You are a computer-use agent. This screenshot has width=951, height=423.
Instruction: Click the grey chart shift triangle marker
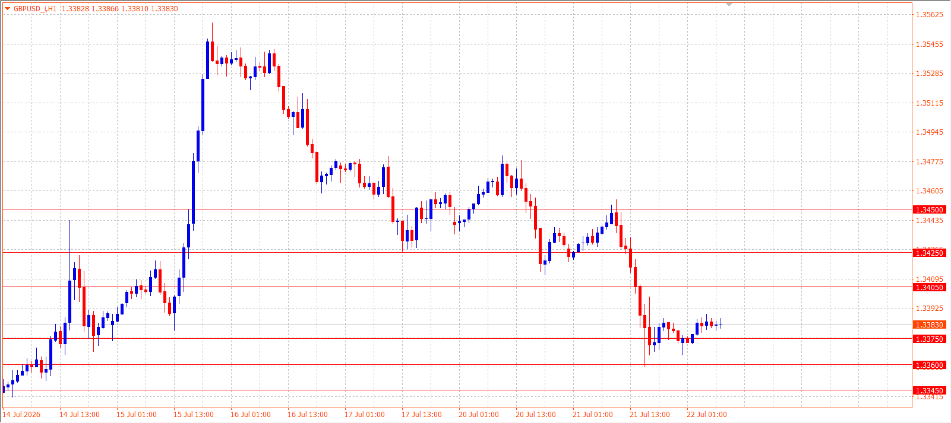[x=729, y=5]
